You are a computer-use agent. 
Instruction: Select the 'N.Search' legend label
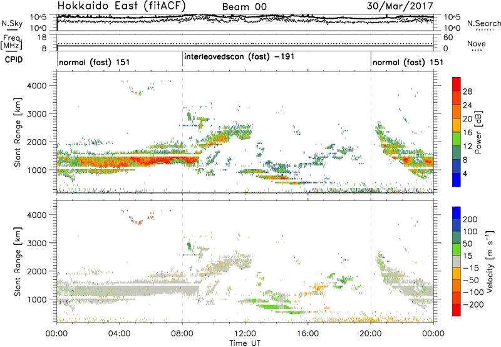pos(483,23)
